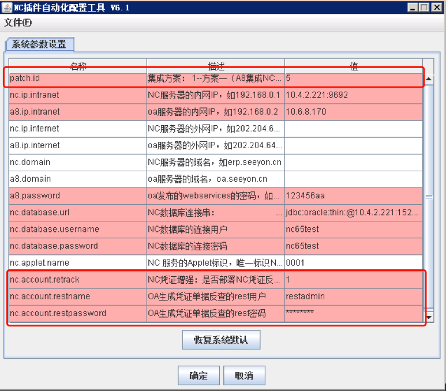Viewport: 446px width, 391px height.
Task: Click description NC服务器的内网IP
Action: (x=216, y=95)
